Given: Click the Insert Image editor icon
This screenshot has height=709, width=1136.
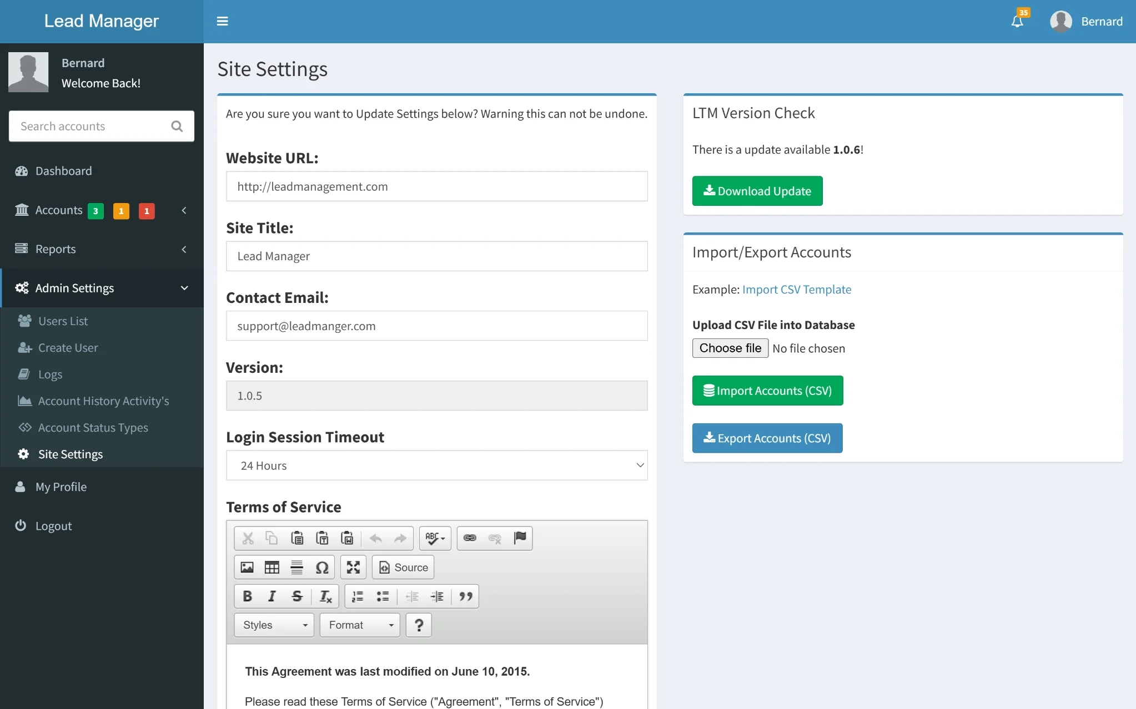Looking at the screenshot, I should click(247, 568).
